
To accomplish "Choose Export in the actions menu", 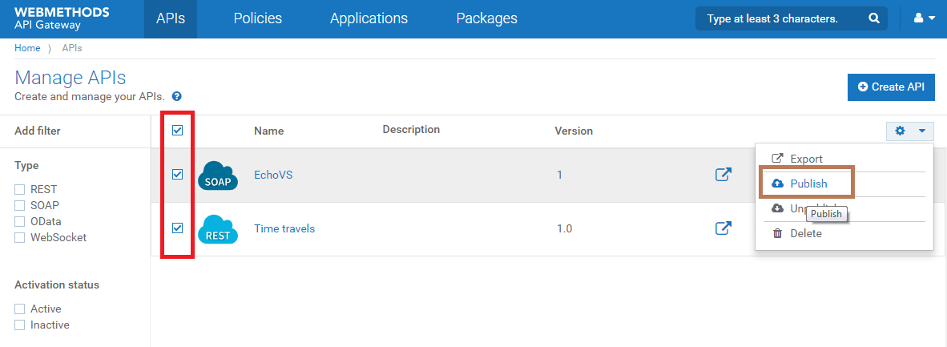I will click(805, 159).
